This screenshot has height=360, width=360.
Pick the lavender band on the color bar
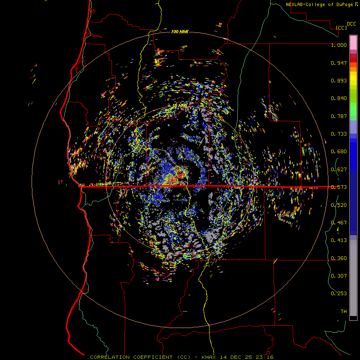[353, 127]
